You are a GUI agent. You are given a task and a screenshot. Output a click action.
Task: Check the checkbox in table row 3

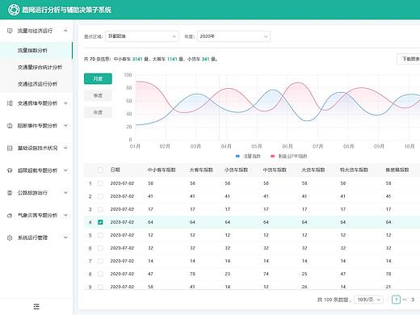pos(100,209)
